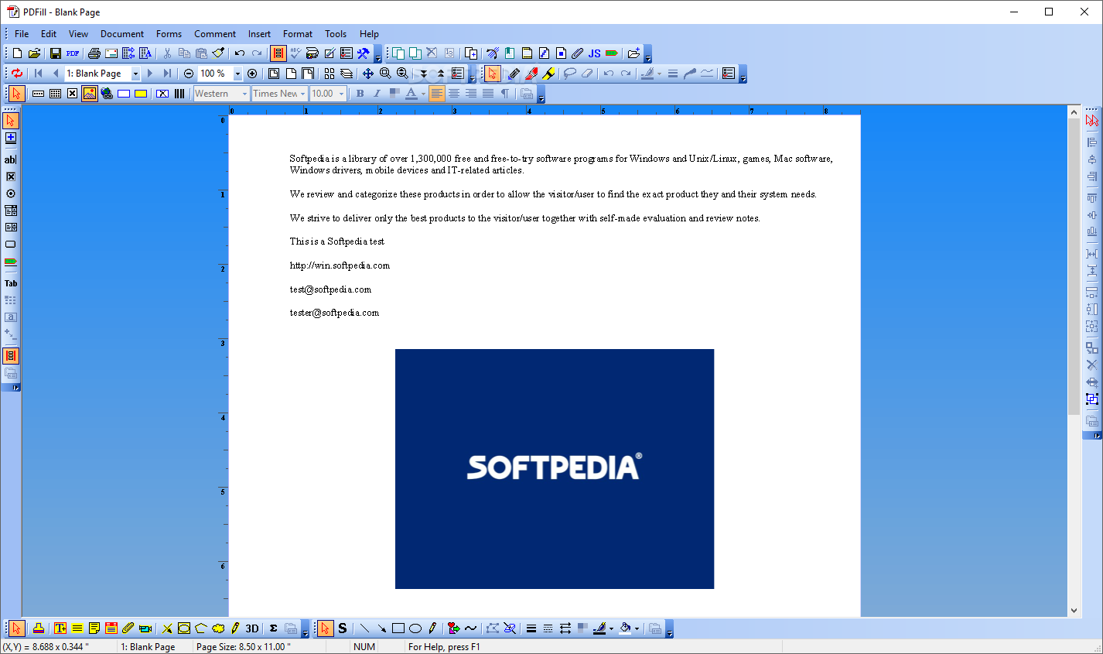Click the font color A swatch

click(x=411, y=94)
